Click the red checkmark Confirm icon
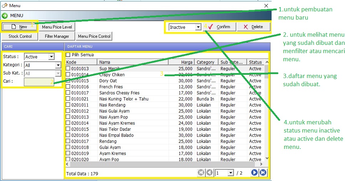This screenshot has height=181, width=345. click(x=211, y=27)
